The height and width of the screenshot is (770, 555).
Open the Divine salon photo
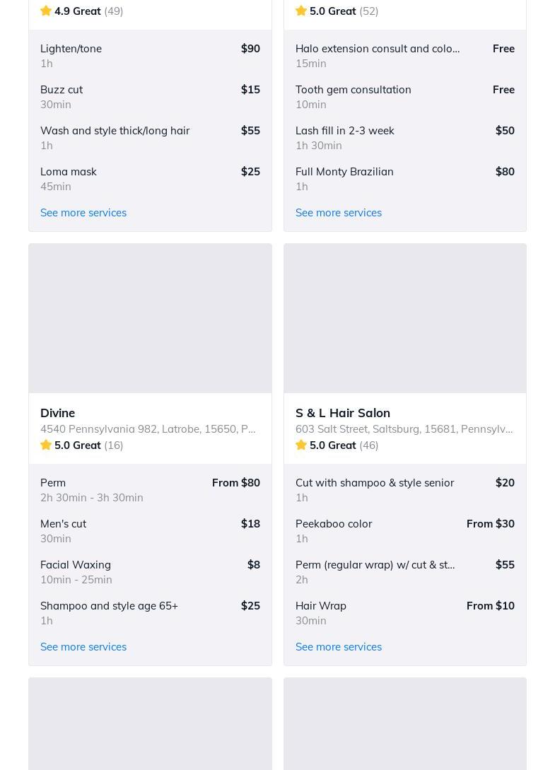tap(150, 318)
